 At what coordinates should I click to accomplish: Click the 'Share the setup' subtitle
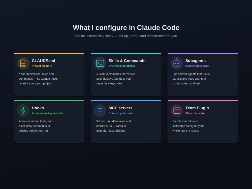point(196,113)
